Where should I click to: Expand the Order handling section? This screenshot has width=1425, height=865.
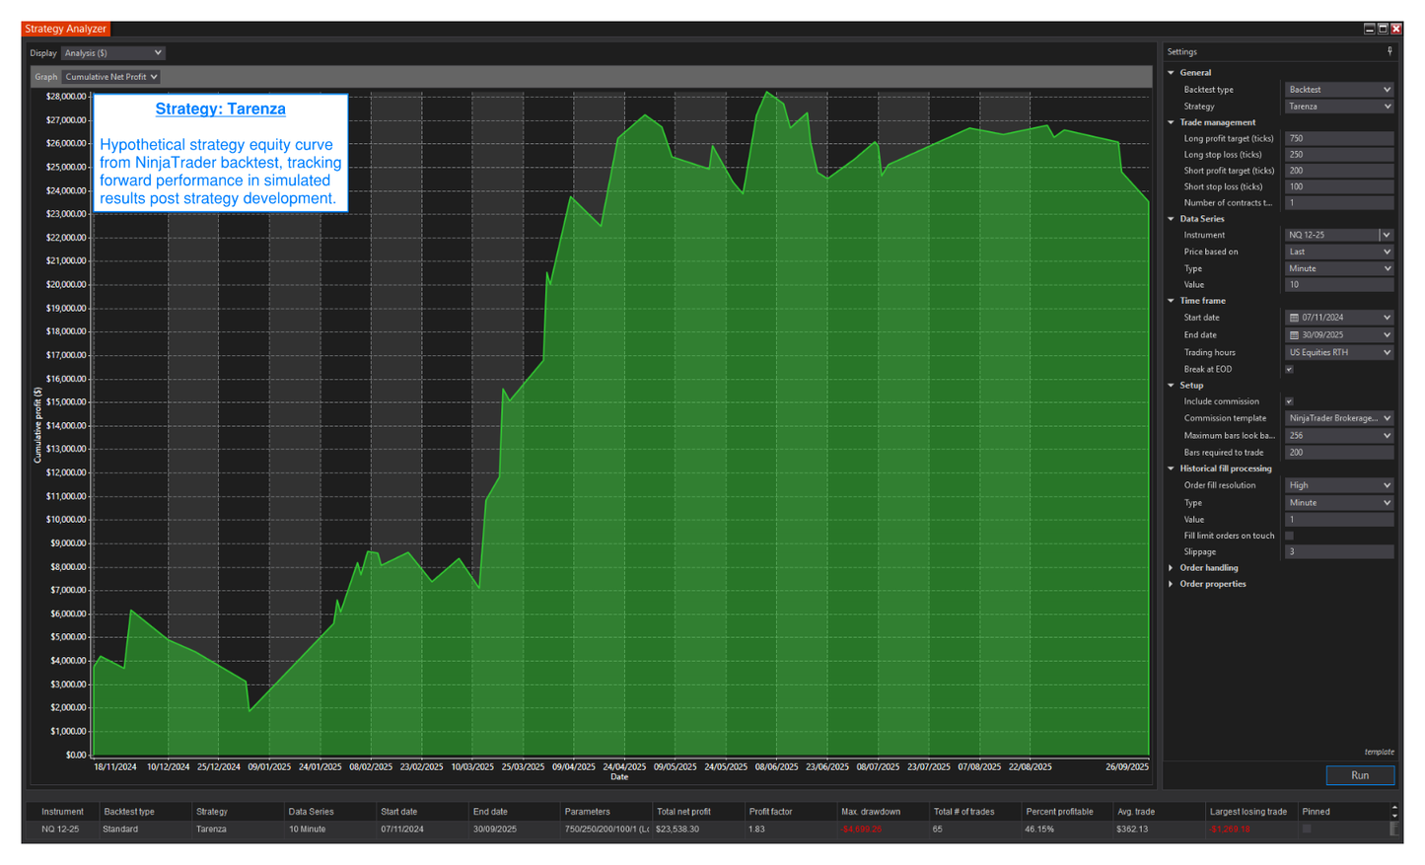(1171, 568)
